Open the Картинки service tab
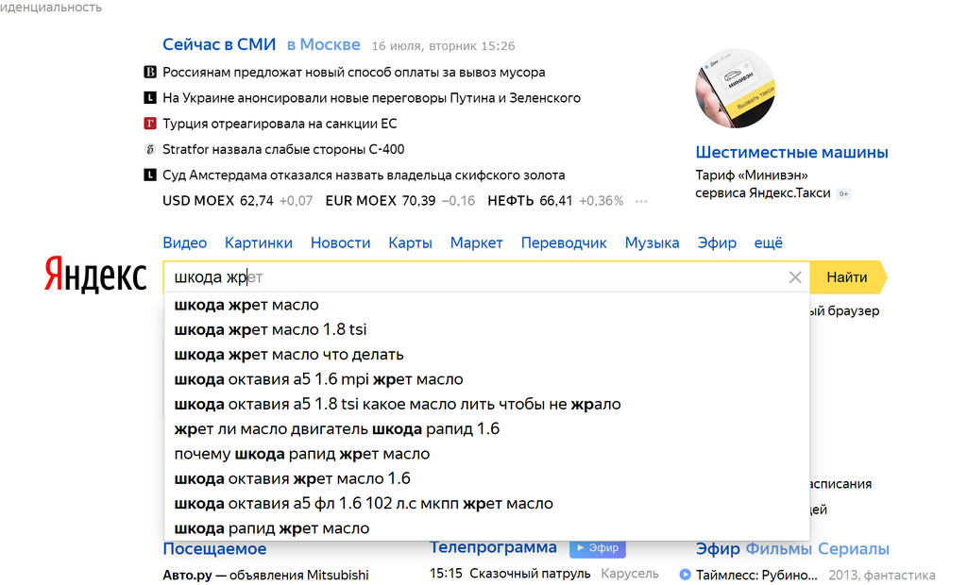 [x=259, y=242]
